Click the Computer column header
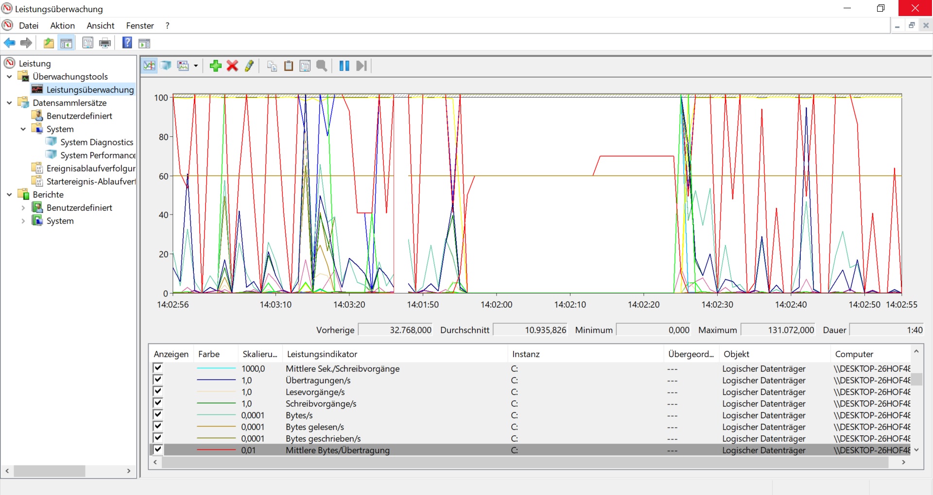Viewport: 933px width, 495px height. (870, 354)
